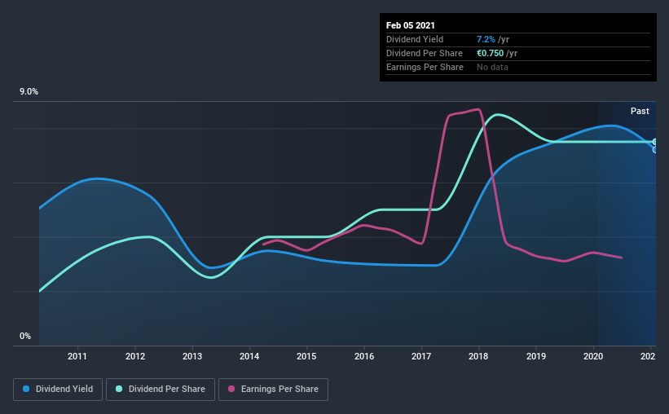Toggle the Earnings Per Share legend button
Viewport: 669px width, 414px height.
point(273,390)
